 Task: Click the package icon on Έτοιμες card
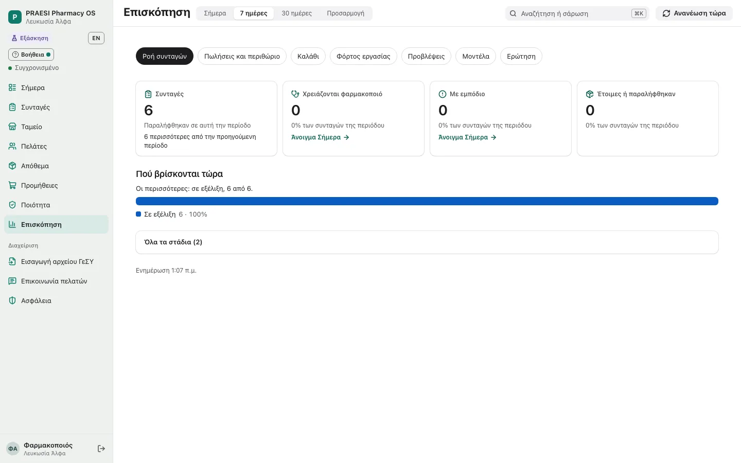point(590,94)
